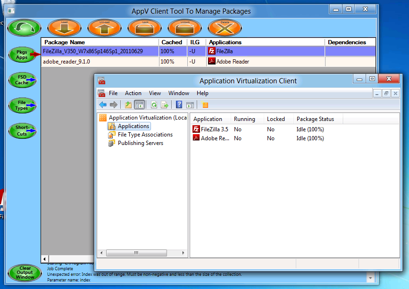
Task: Click Package Name column header
Action: click(100, 42)
